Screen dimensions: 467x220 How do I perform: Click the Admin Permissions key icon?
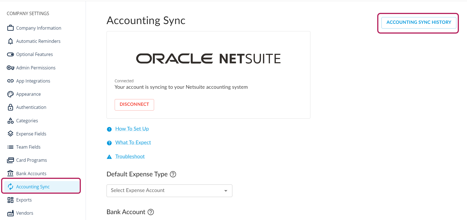[10, 68]
